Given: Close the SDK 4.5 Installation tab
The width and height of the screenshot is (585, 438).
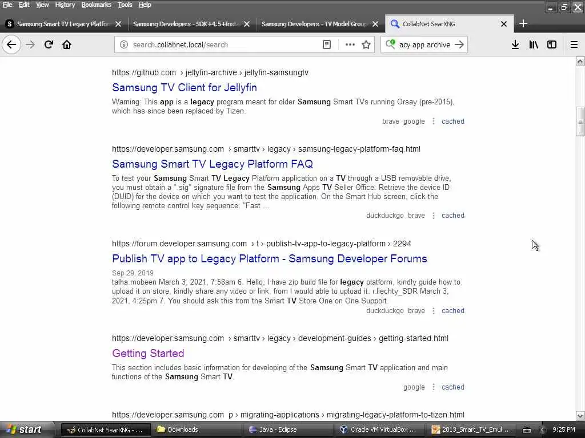Looking at the screenshot, I should (x=247, y=24).
